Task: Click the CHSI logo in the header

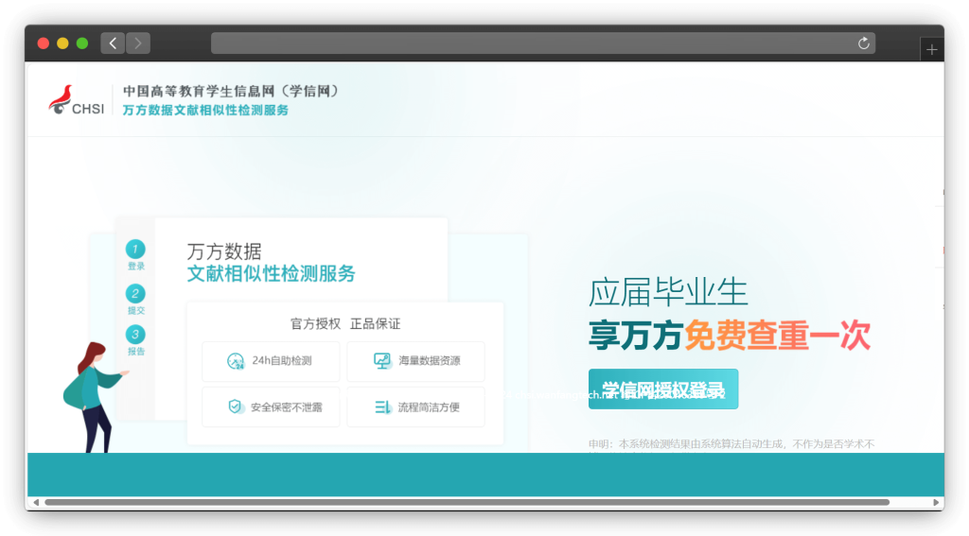Action: pos(77,100)
